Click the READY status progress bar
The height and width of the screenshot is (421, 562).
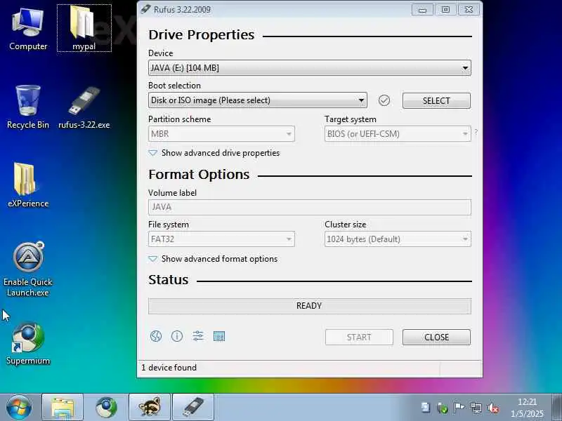click(x=310, y=306)
